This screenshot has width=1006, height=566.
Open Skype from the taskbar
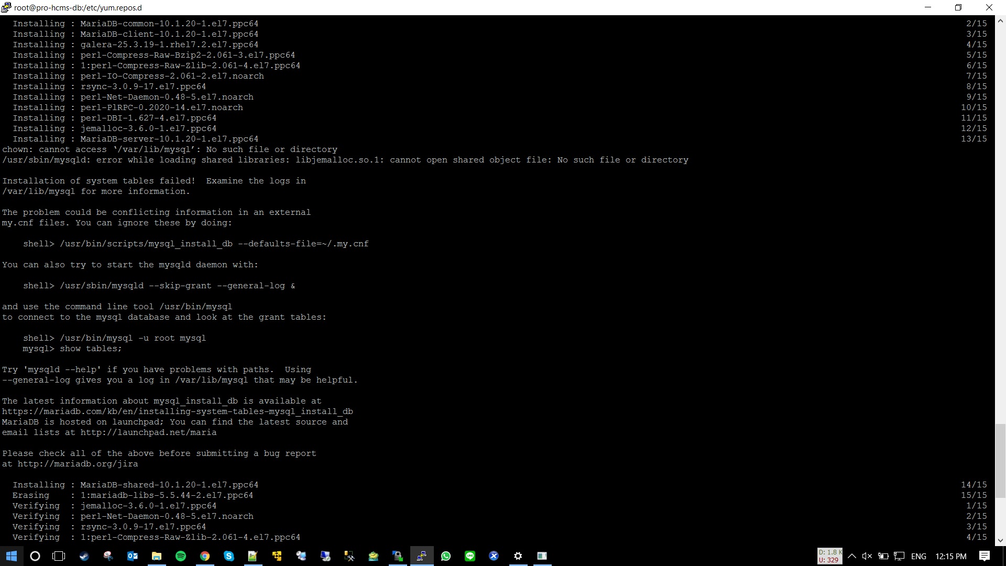[x=229, y=556]
